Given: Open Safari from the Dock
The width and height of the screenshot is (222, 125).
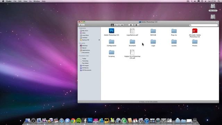Looking at the screenshot, I should 62,120.
